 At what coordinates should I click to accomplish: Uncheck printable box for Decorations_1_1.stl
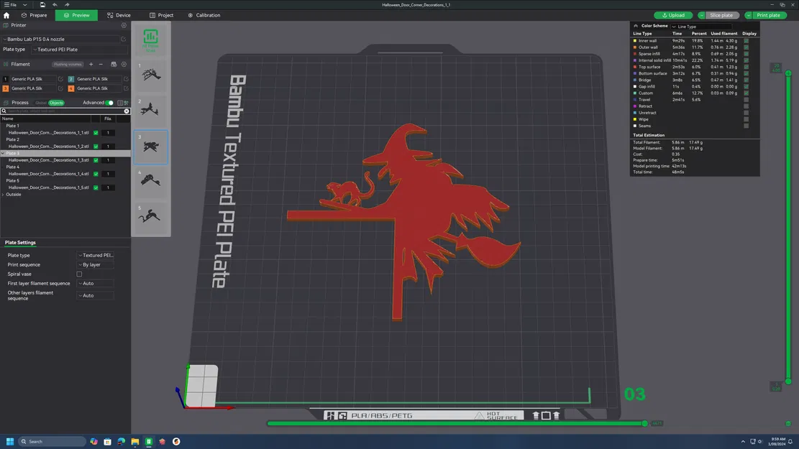(x=96, y=133)
